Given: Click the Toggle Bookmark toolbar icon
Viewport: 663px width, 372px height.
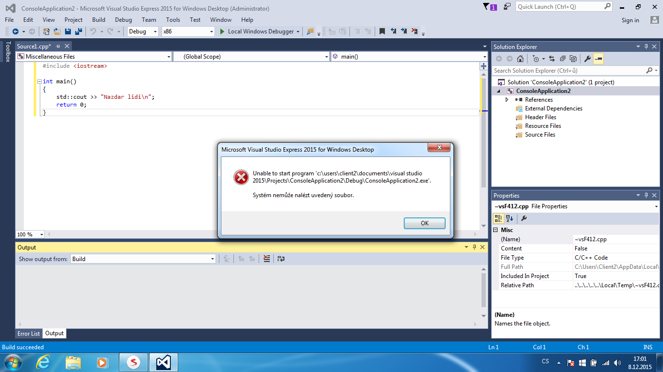Looking at the screenshot, I should [382, 31].
